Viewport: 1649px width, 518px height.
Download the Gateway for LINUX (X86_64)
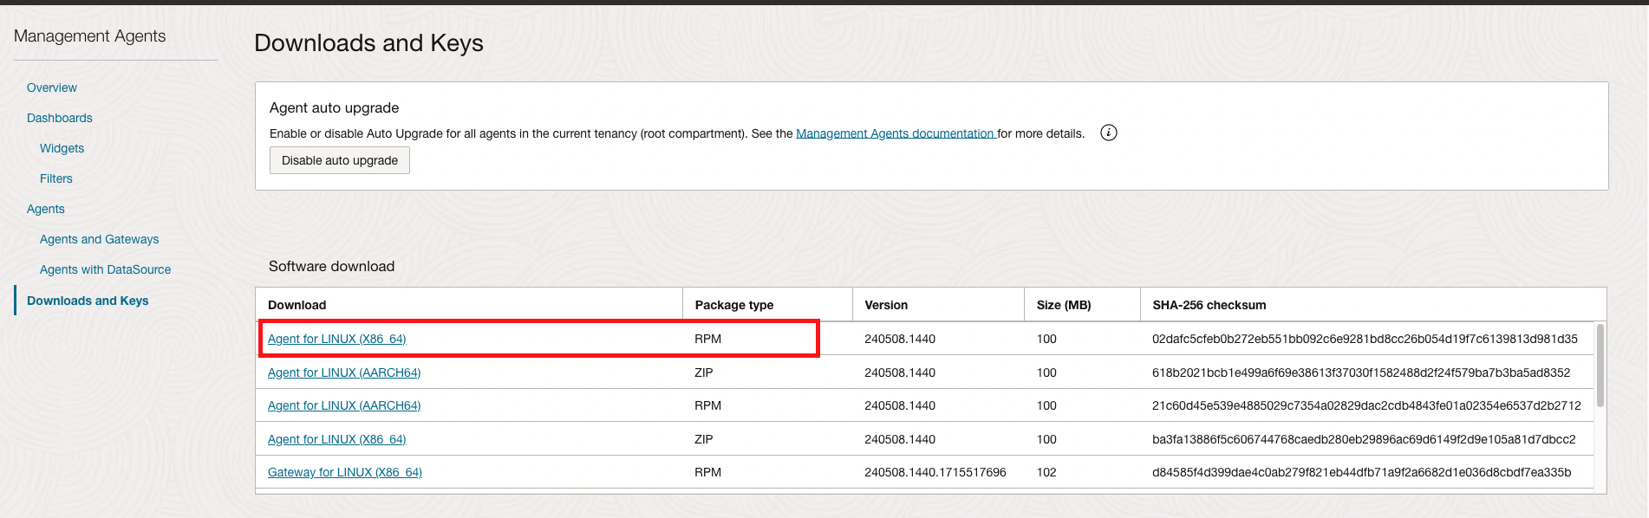[344, 472]
